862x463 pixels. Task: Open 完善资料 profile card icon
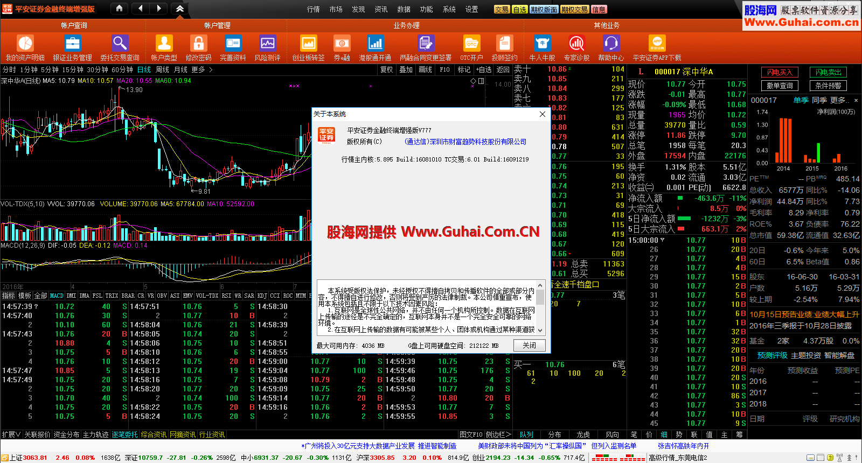tap(233, 44)
